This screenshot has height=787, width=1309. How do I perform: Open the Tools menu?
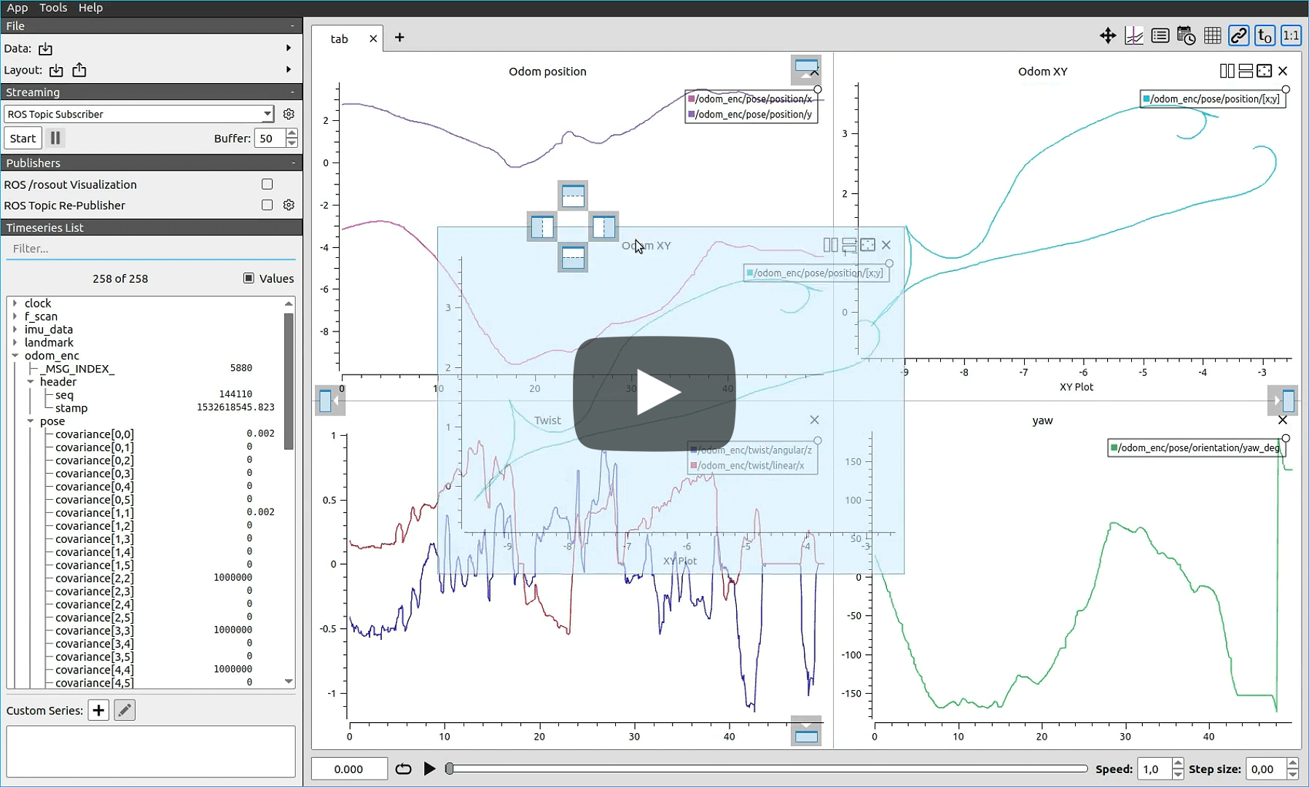53,7
